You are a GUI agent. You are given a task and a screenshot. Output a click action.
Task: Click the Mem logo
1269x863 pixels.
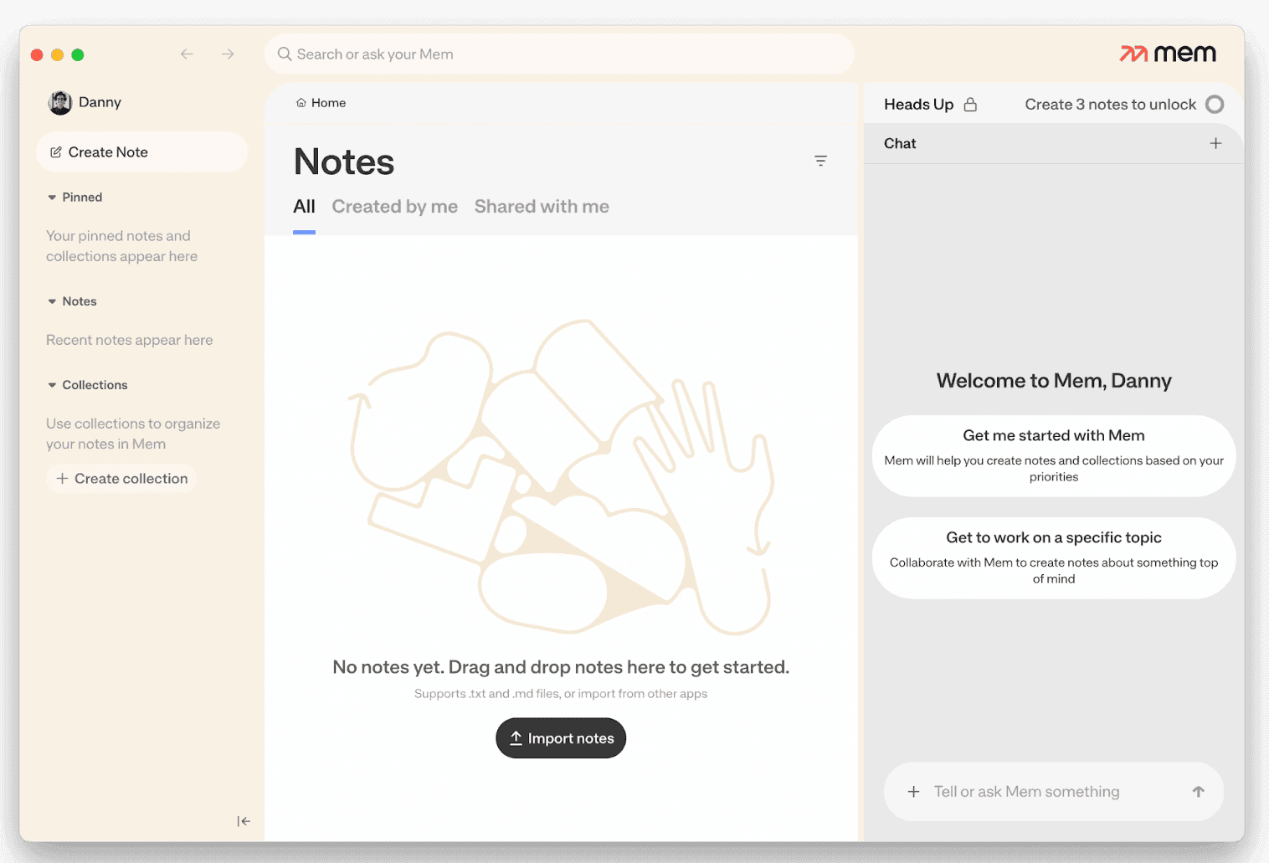(1167, 53)
